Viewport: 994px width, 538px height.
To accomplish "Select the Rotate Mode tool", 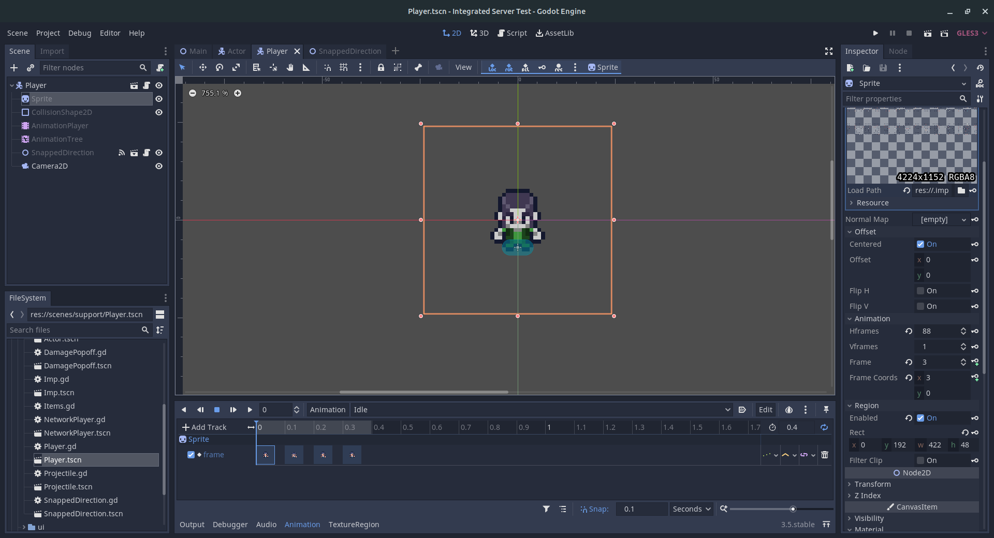I will [220, 67].
